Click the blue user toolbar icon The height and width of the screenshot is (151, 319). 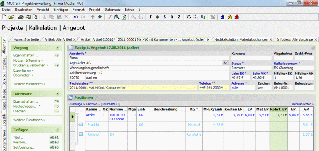223,17
